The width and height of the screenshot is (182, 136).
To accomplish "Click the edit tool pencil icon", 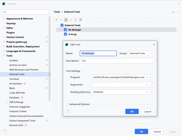I will (x=66, y=20).
